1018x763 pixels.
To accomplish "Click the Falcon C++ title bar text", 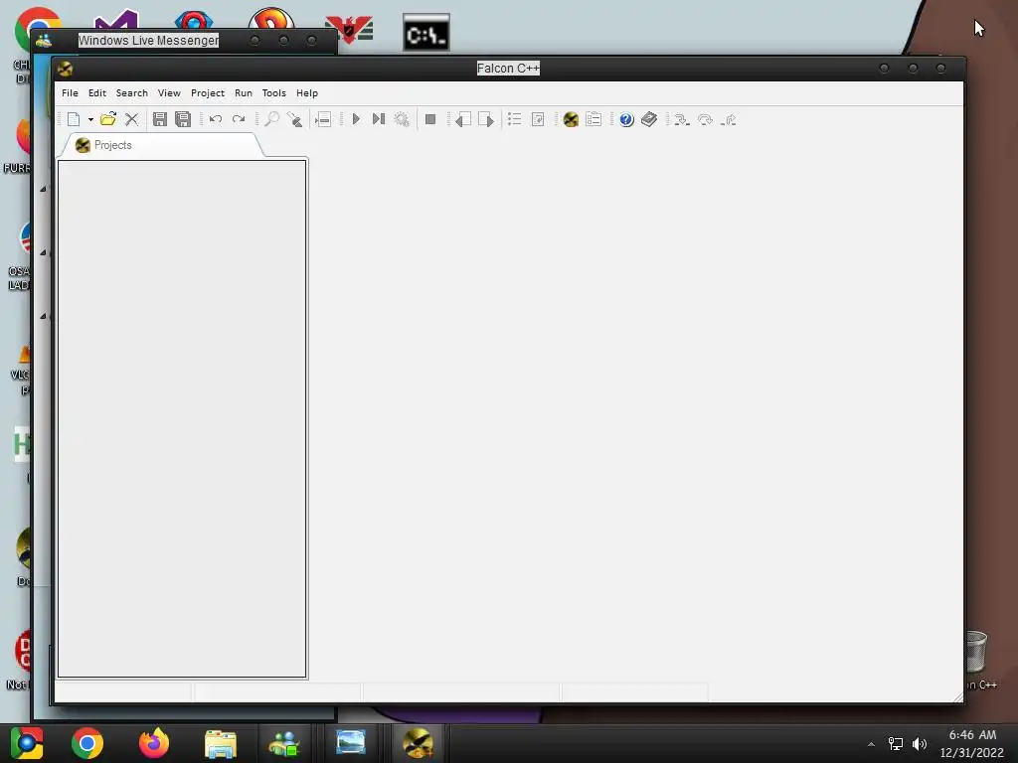I will pyautogui.click(x=508, y=69).
